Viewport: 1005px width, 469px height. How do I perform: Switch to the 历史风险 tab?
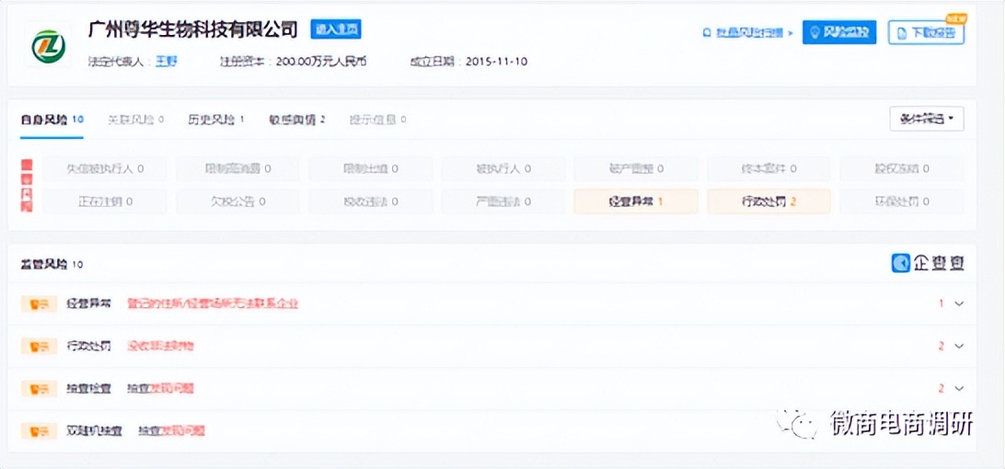(215, 120)
